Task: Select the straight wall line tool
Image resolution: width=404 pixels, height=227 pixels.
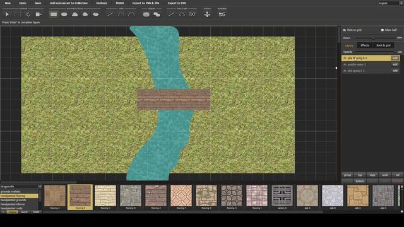Action: 110,15
